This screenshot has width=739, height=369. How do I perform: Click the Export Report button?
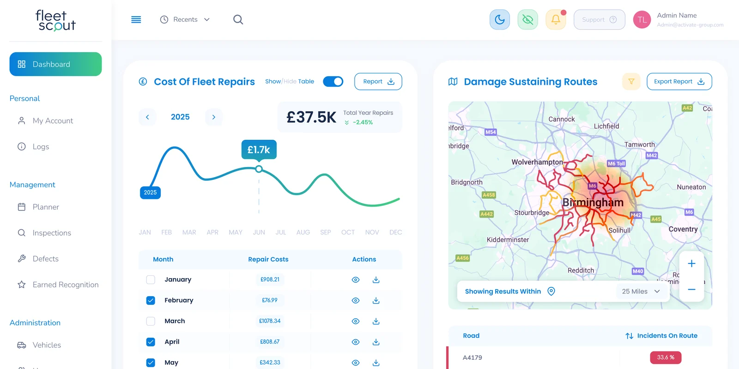pyautogui.click(x=679, y=82)
